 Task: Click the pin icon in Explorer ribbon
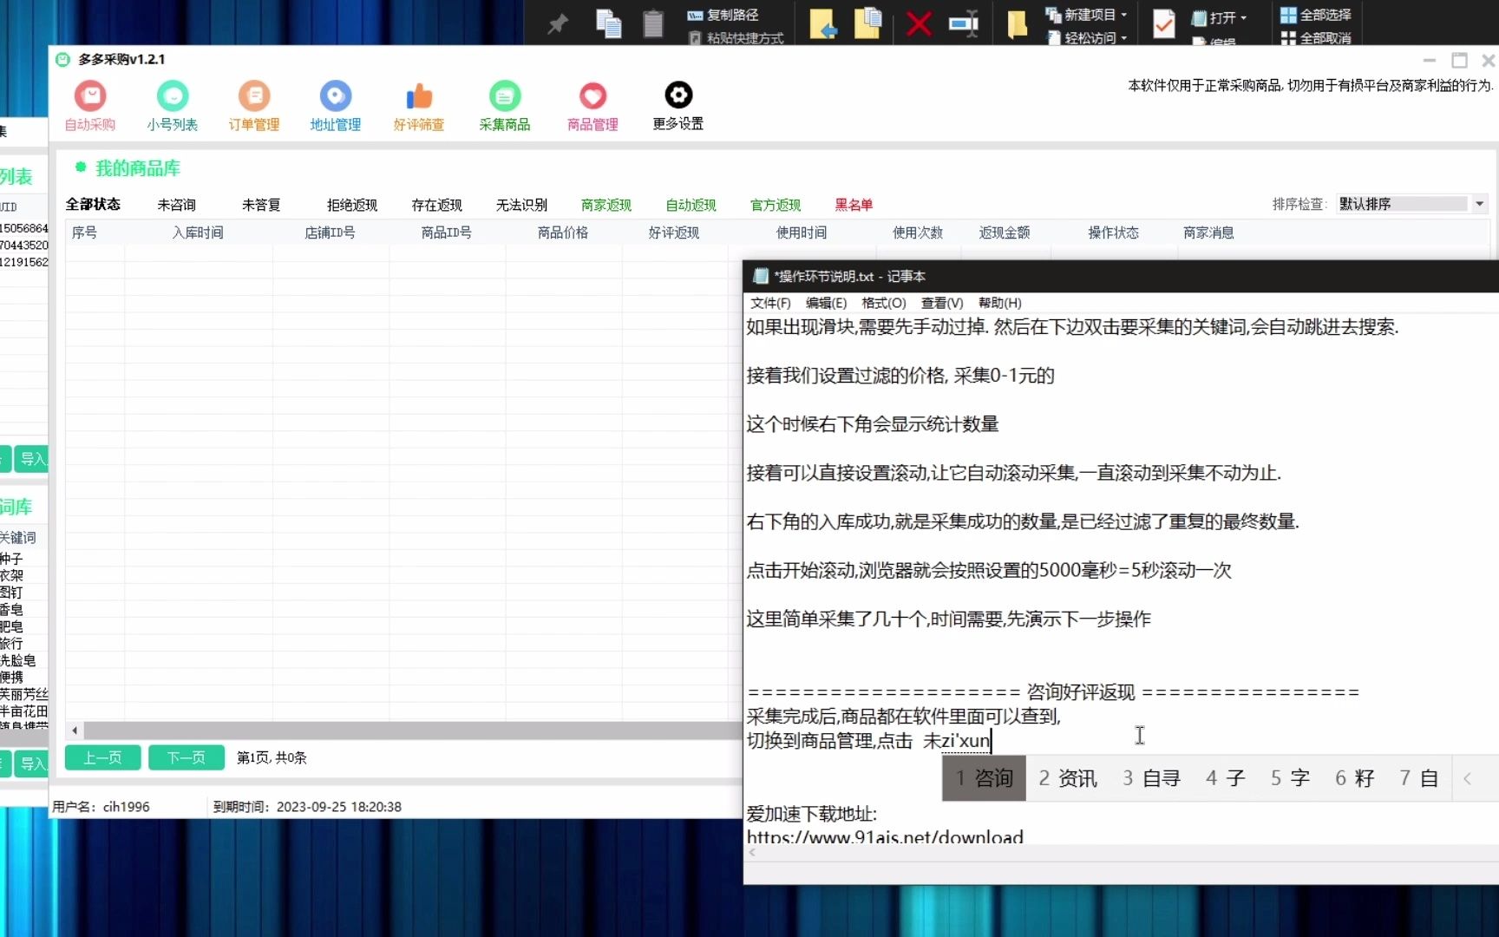[558, 23]
